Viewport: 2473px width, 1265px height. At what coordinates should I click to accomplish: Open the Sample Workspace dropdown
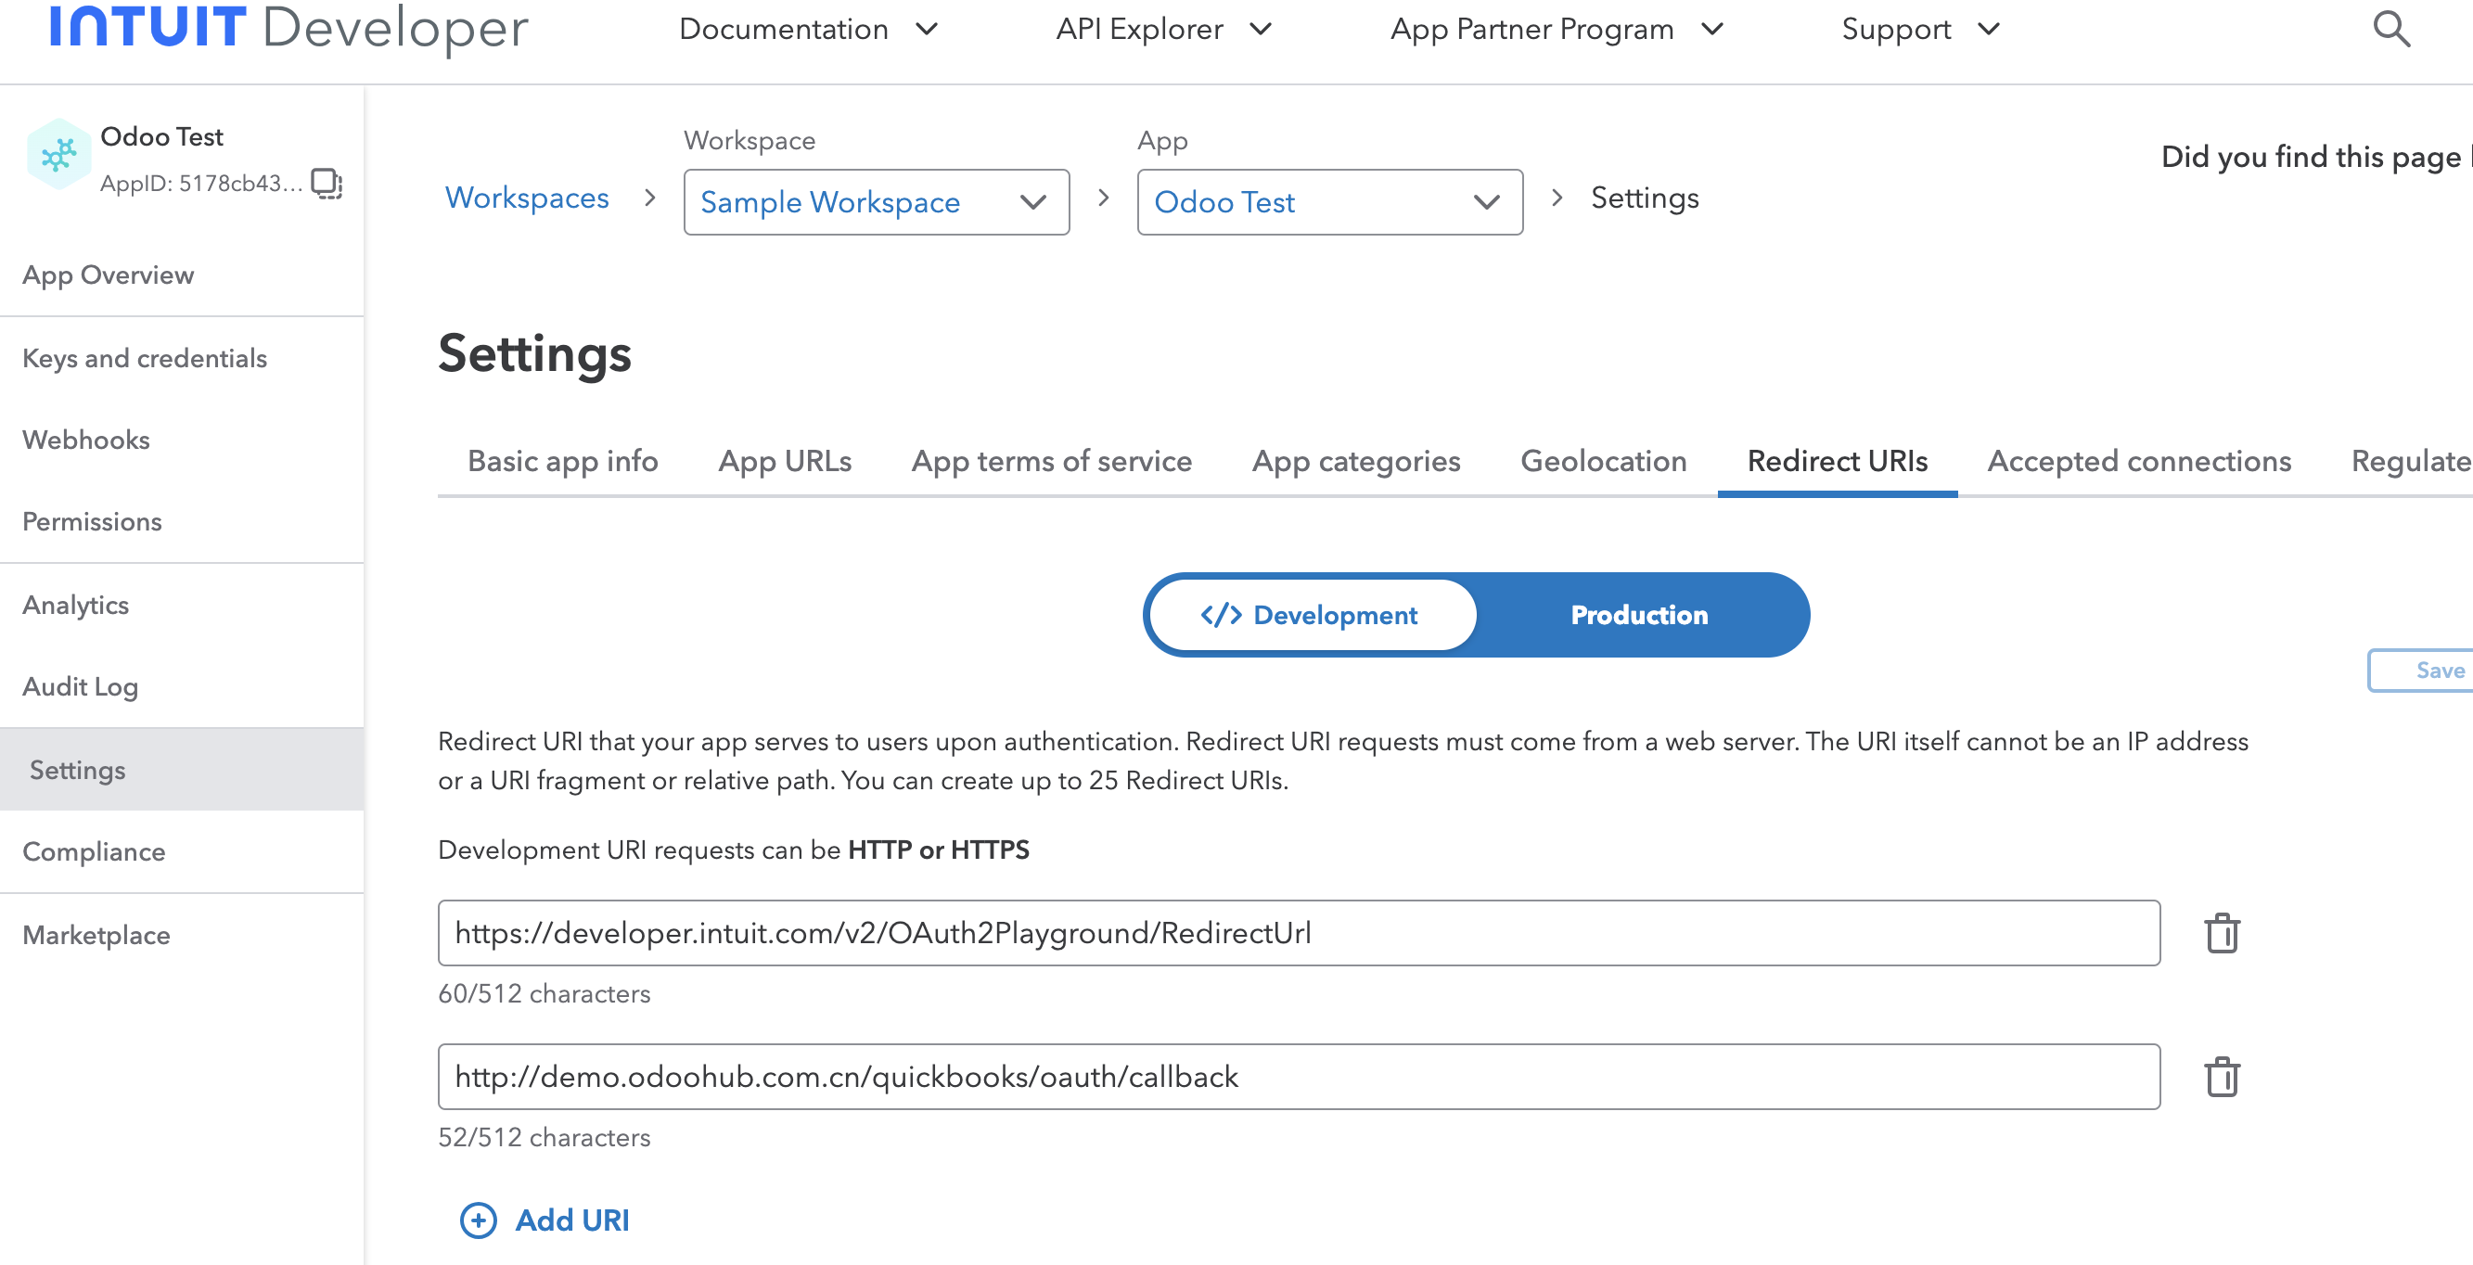pos(876,201)
